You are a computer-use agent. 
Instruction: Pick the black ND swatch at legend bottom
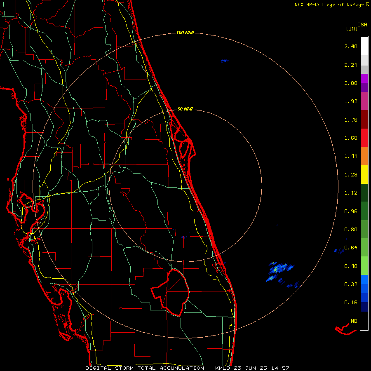pyautogui.click(x=364, y=321)
